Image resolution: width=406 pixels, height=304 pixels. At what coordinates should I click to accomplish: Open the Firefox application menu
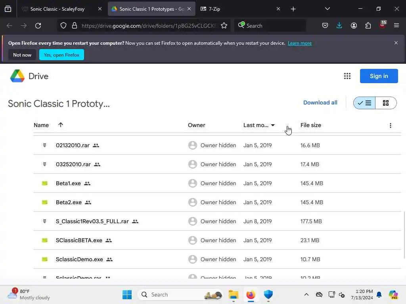click(x=396, y=26)
